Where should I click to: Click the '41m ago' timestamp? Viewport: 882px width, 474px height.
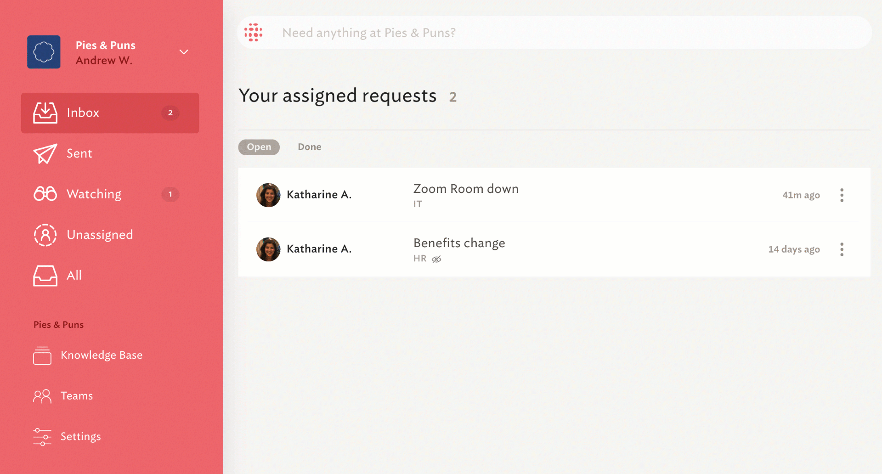[801, 195]
